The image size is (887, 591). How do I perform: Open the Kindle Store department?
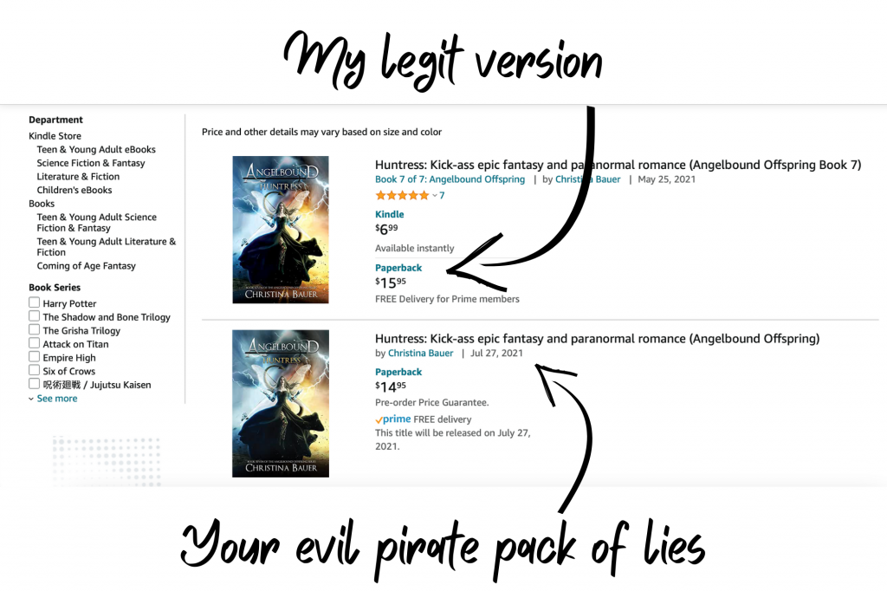pos(55,136)
